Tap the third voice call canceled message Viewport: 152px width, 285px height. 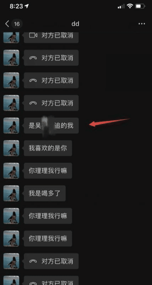[51, 103]
